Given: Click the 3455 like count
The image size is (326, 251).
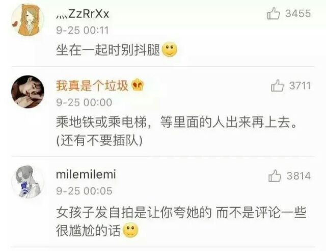Looking at the screenshot, I should pos(298,14).
